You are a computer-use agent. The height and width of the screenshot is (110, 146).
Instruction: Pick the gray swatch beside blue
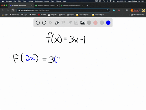click(x=102, y=23)
